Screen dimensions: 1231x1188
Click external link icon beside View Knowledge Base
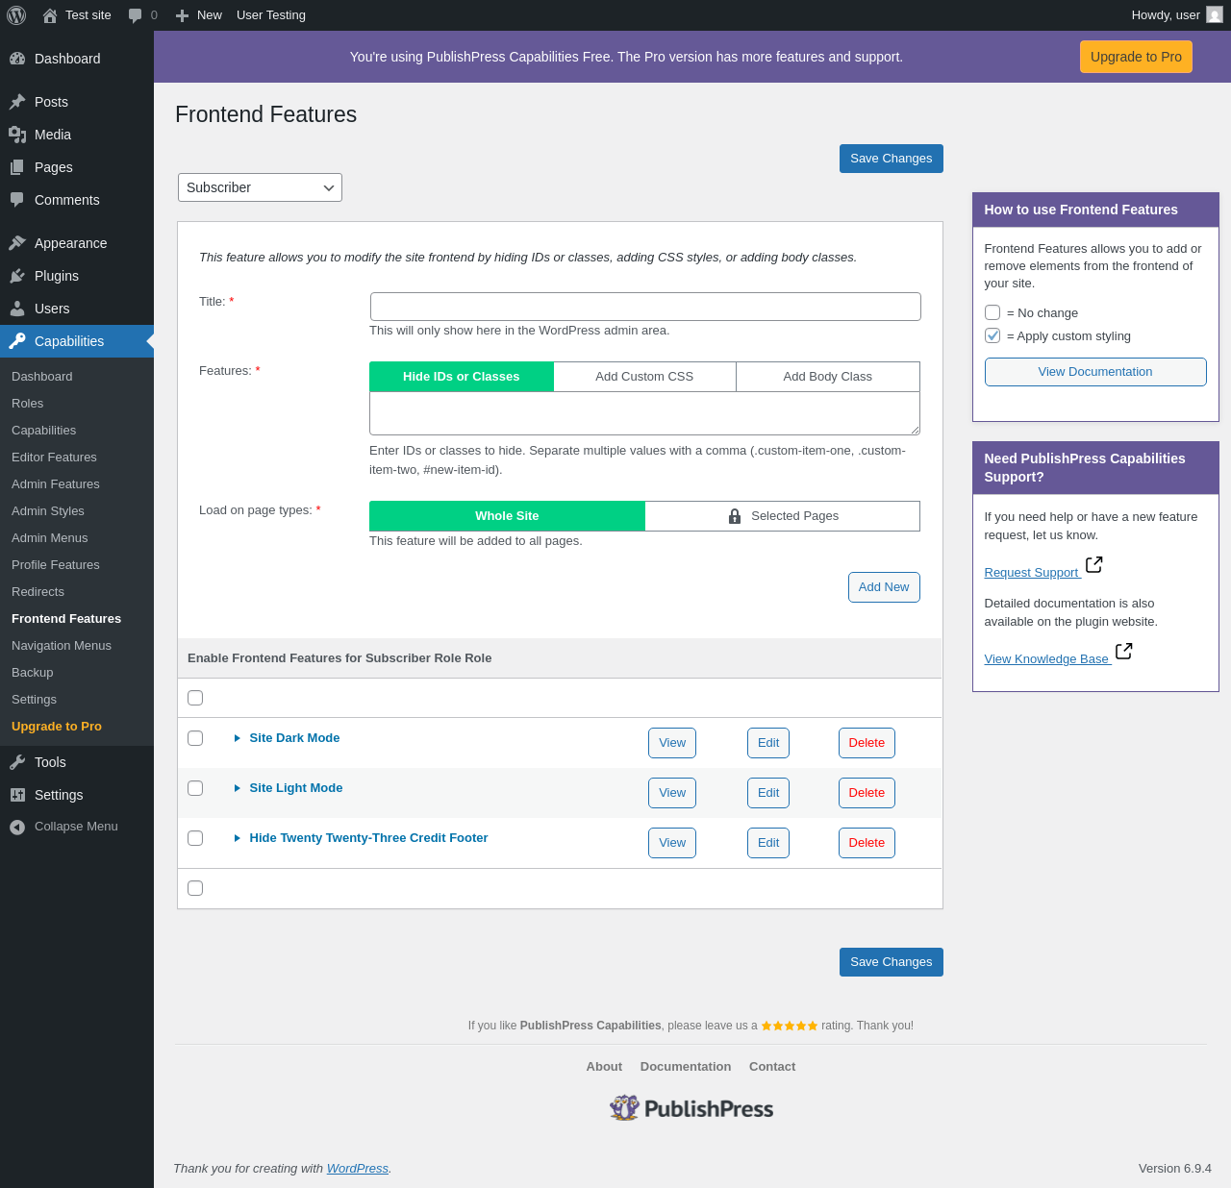click(x=1123, y=651)
